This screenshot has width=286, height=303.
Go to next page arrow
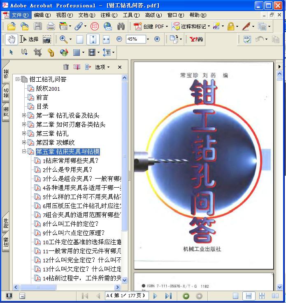point(155,296)
